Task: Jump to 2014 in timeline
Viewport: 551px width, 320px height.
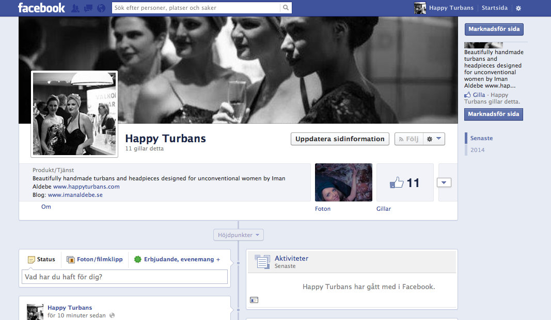Action: click(x=478, y=150)
